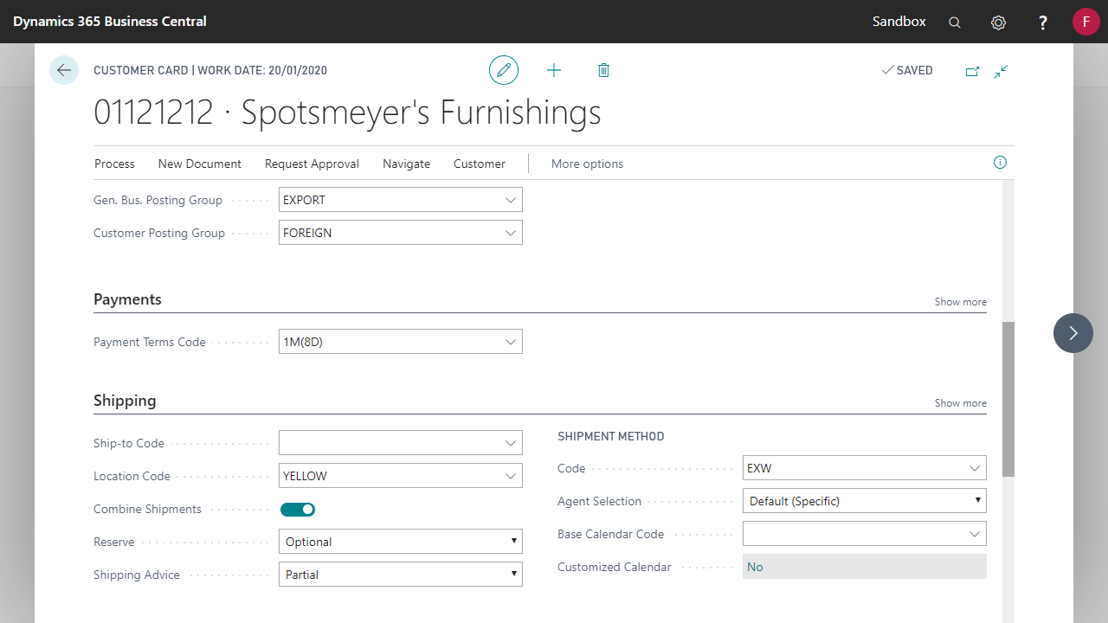Viewport: 1108px width, 623px height.
Task: Open card in new window icon
Action: (x=972, y=71)
